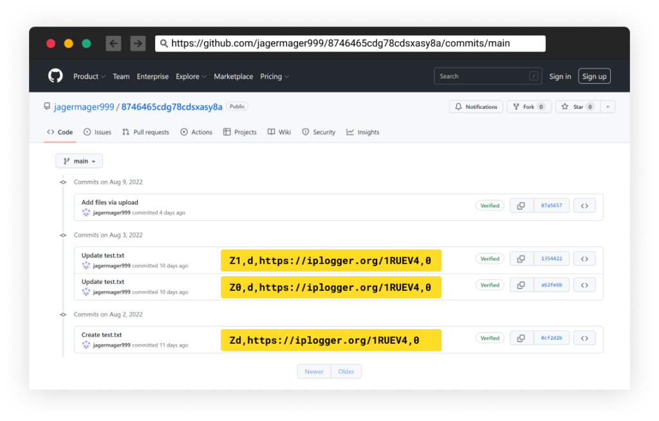
Task: Click the Sign up button
Action: (x=594, y=76)
